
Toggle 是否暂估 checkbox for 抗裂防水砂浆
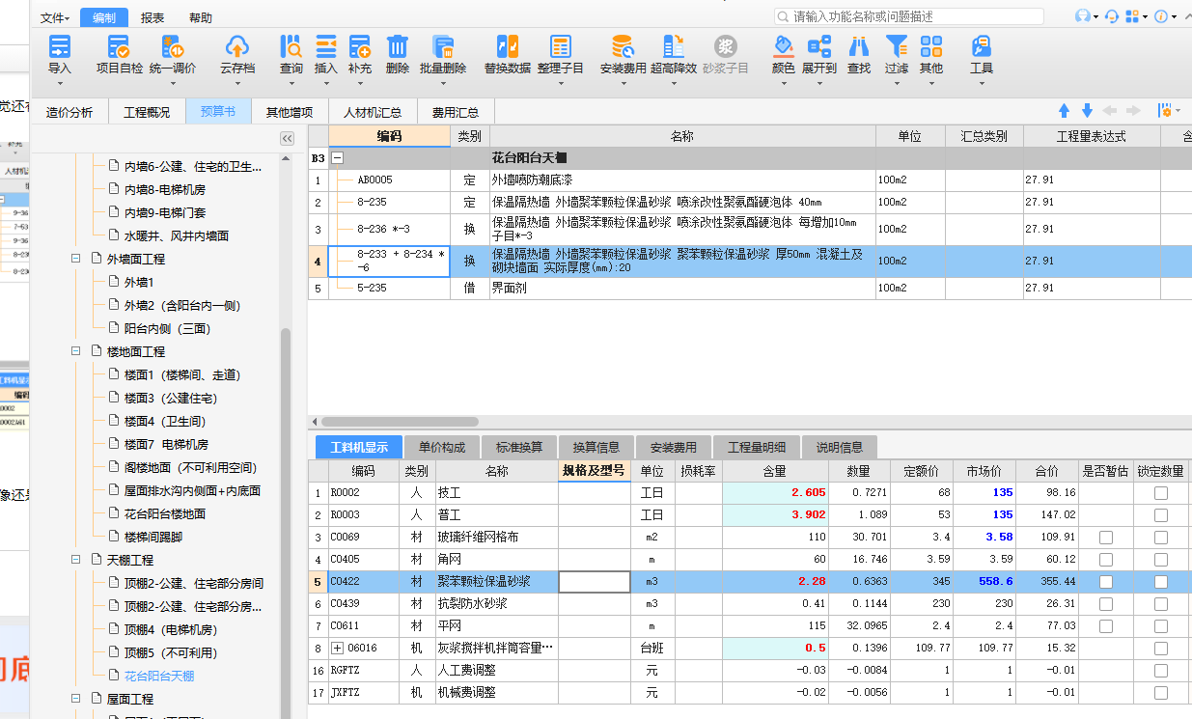click(1106, 604)
